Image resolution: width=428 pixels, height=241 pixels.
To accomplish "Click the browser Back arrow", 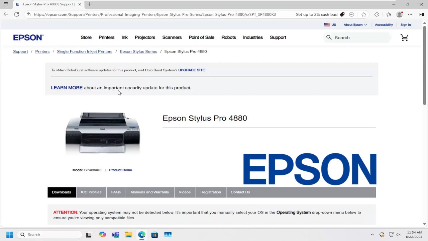I will pos(6,14).
